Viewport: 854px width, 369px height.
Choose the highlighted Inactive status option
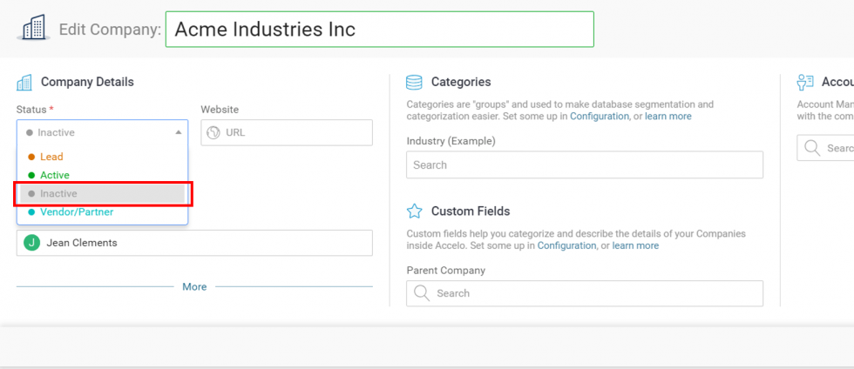[x=103, y=194]
